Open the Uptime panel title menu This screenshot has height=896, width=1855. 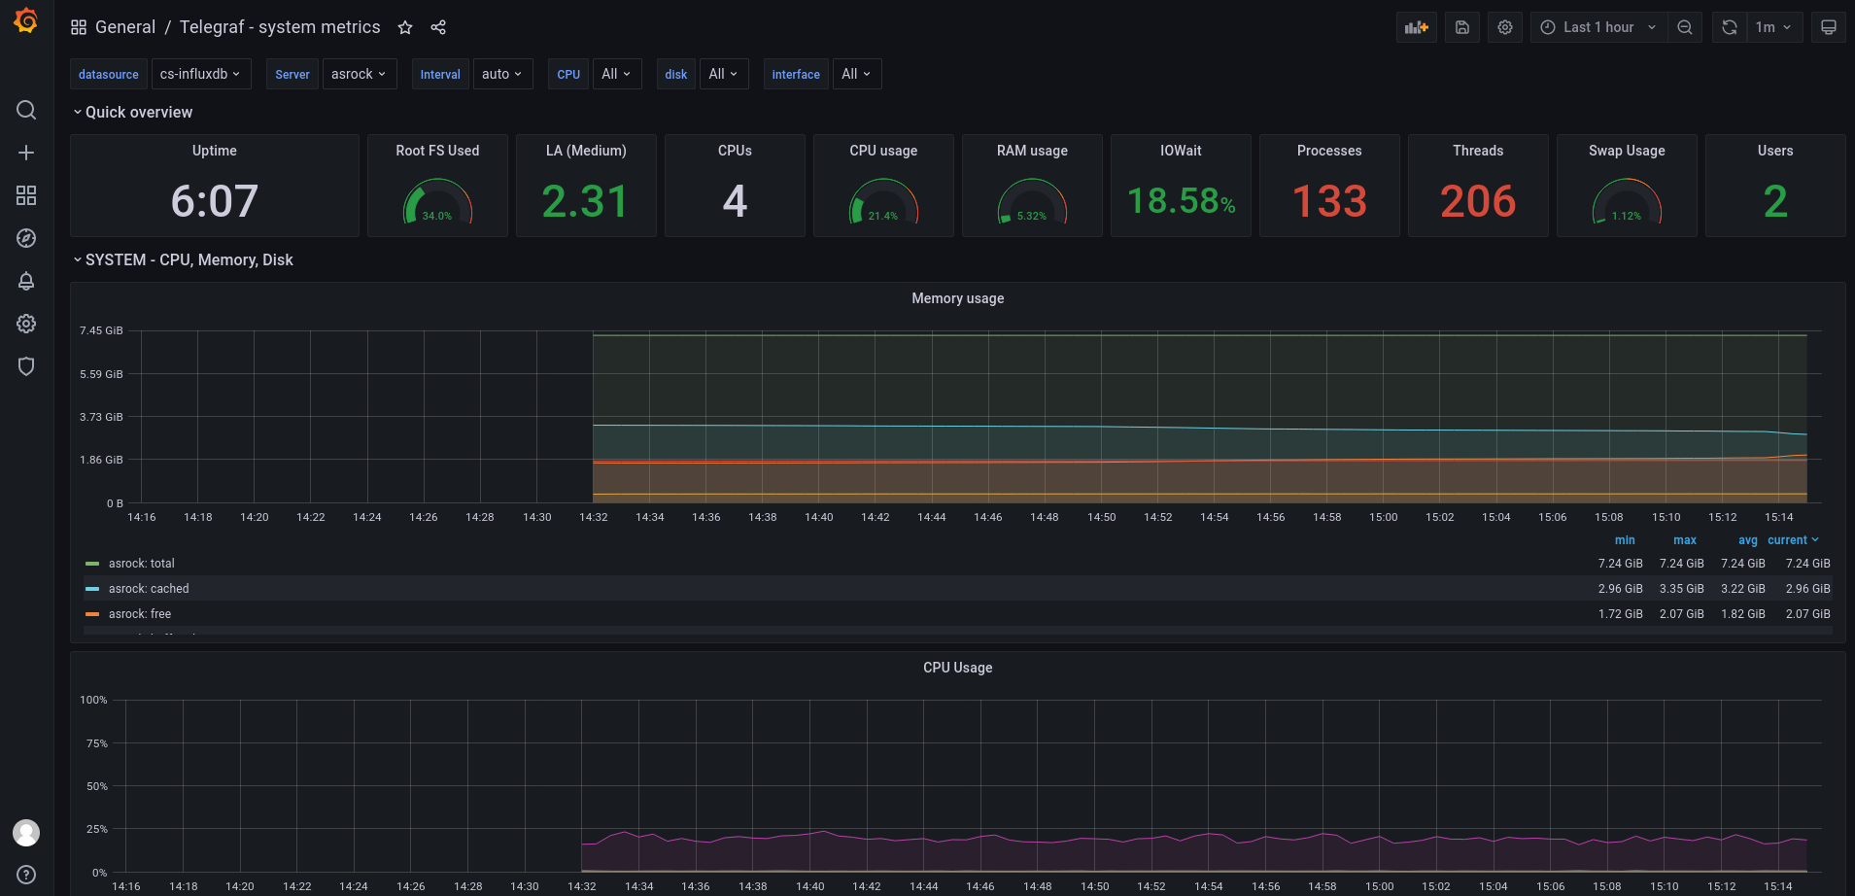[x=214, y=151]
